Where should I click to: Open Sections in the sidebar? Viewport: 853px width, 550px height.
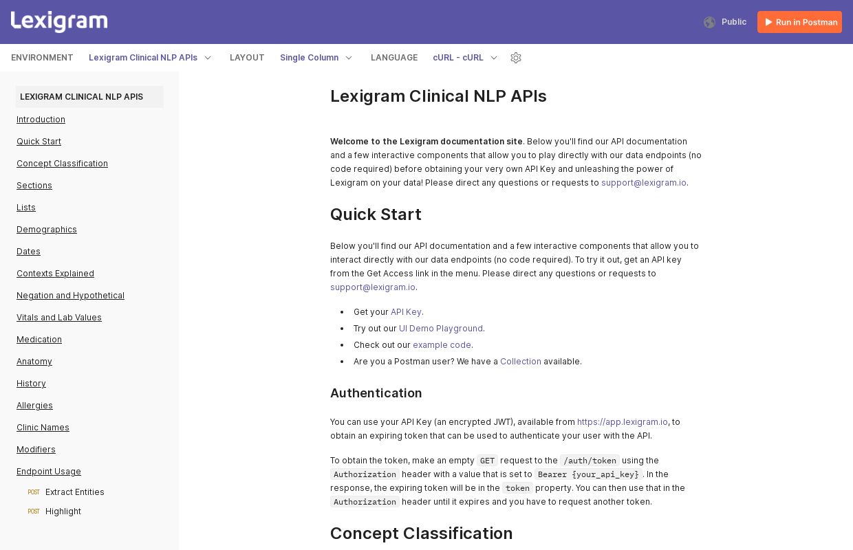(34, 186)
